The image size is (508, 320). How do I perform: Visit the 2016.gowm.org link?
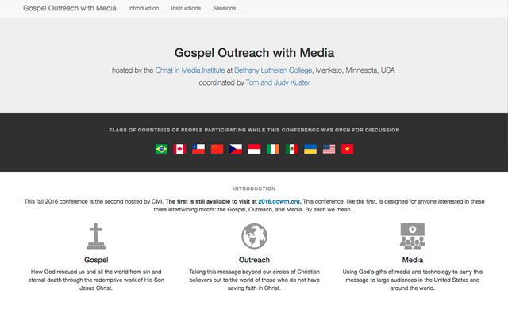[279, 202]
